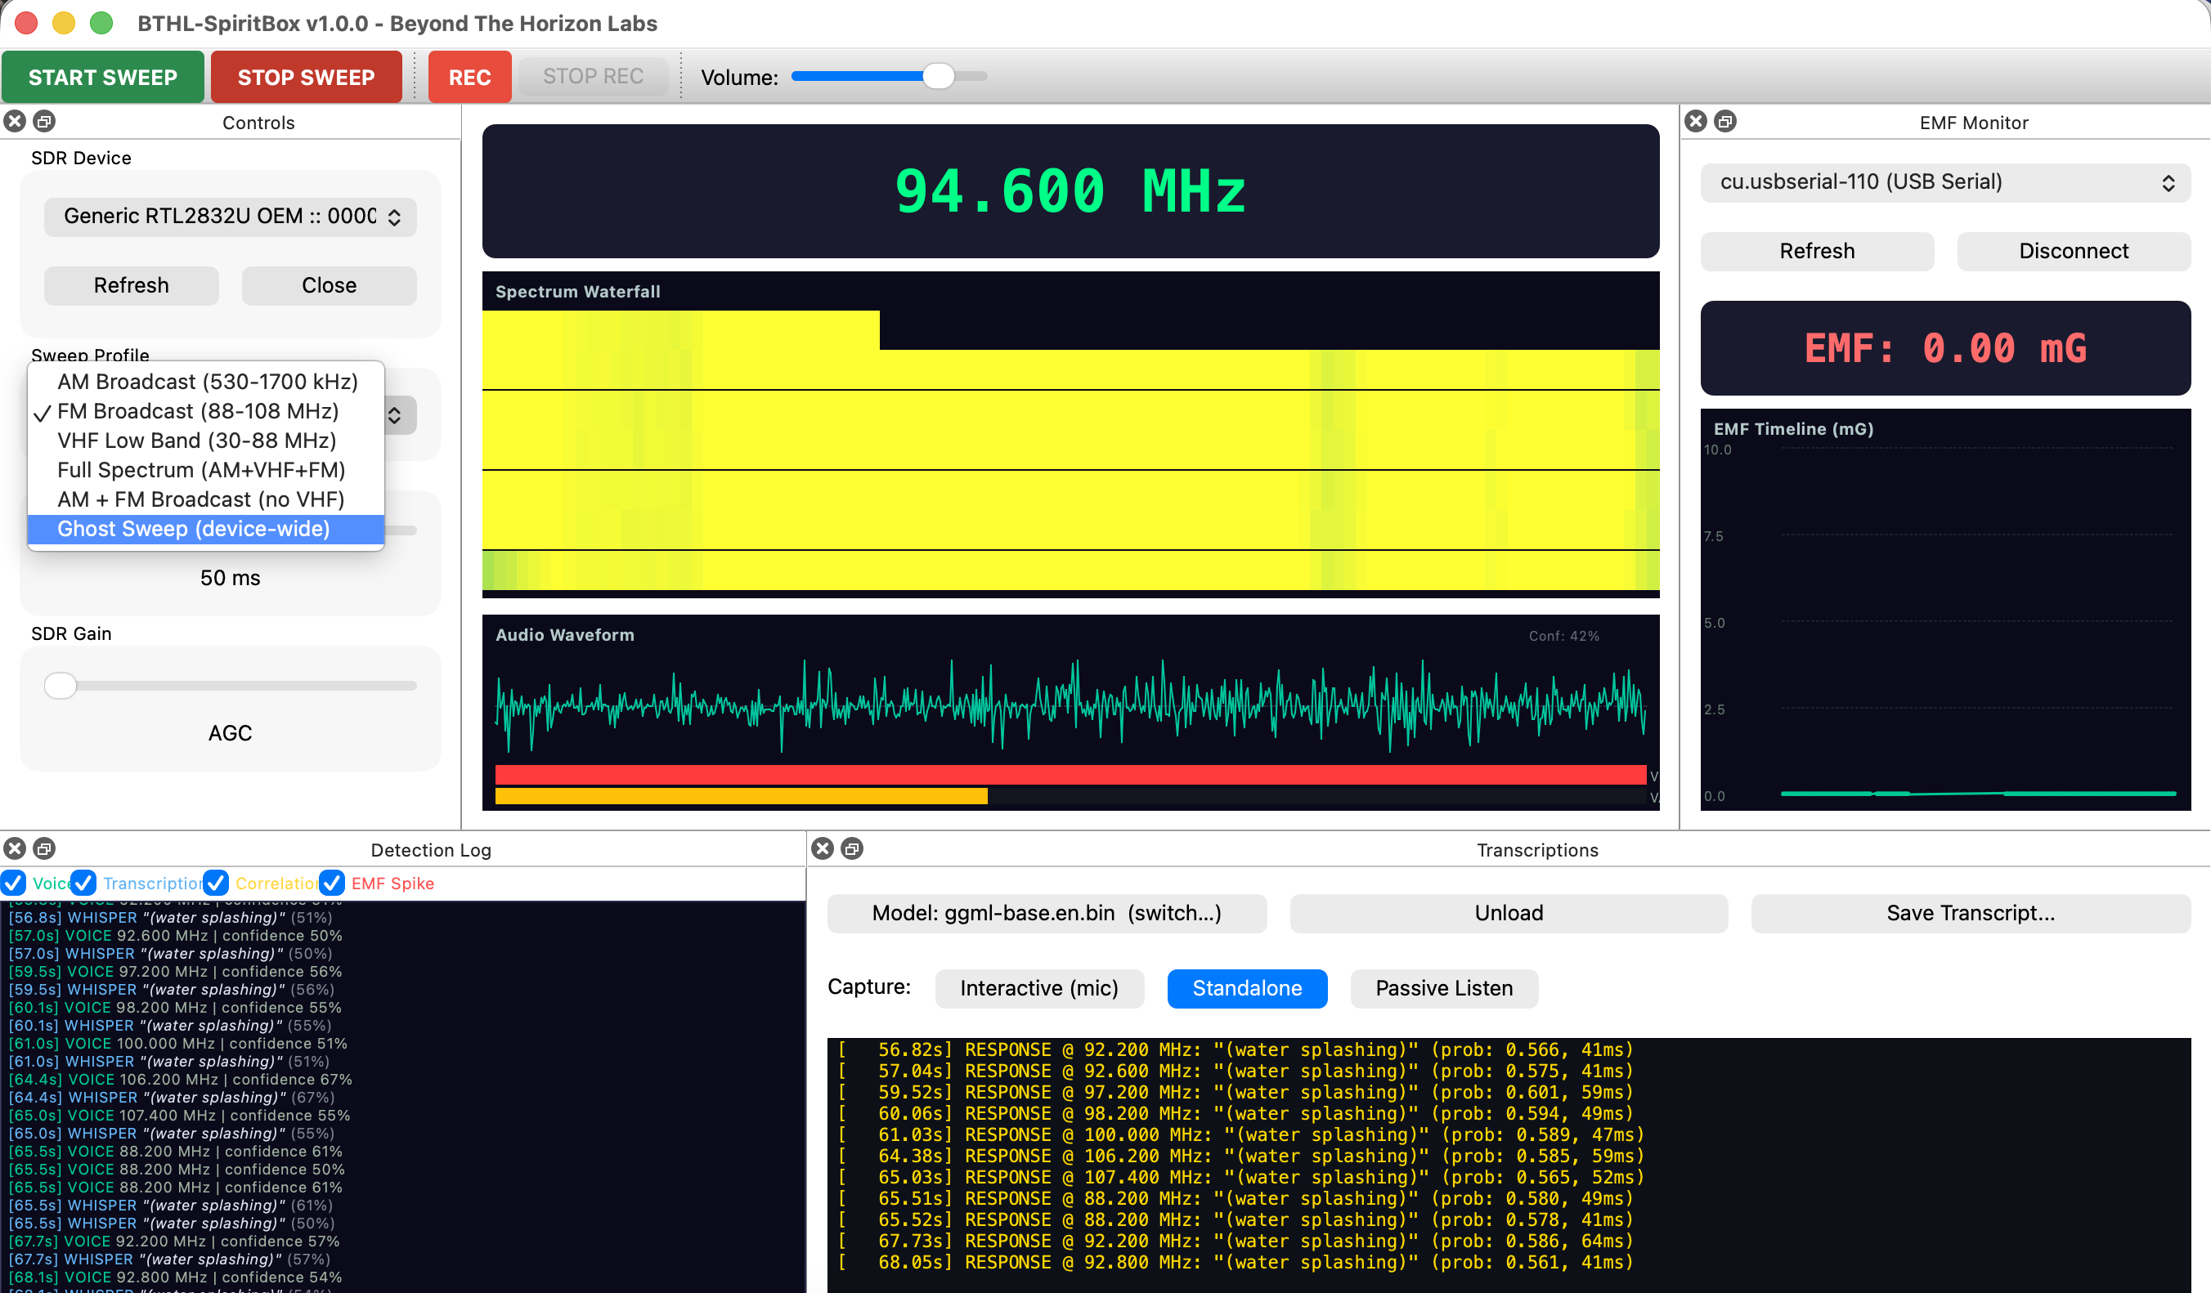Float the Detection Log panel
Viewport: 2211px width, 1293px height.
pyautogui.click(x=44, y=848)
